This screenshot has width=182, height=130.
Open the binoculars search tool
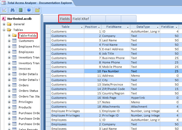[x=12, y=10]
